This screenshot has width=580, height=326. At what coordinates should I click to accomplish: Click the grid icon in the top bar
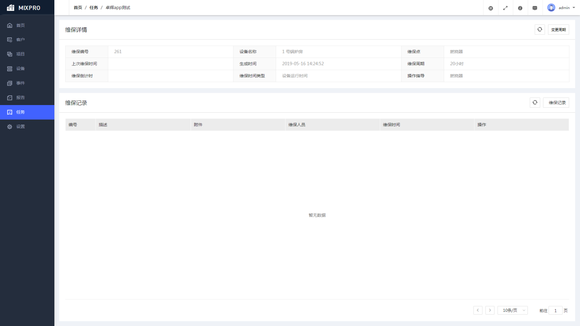tap(491, 8)
